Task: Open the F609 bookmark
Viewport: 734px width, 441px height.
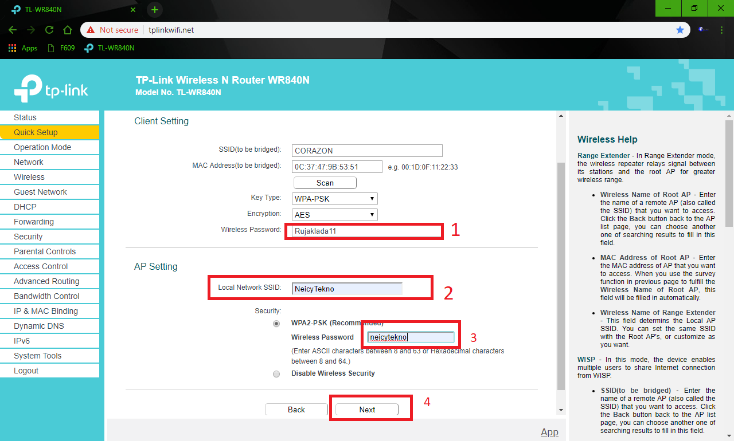Action: (61, 48)
